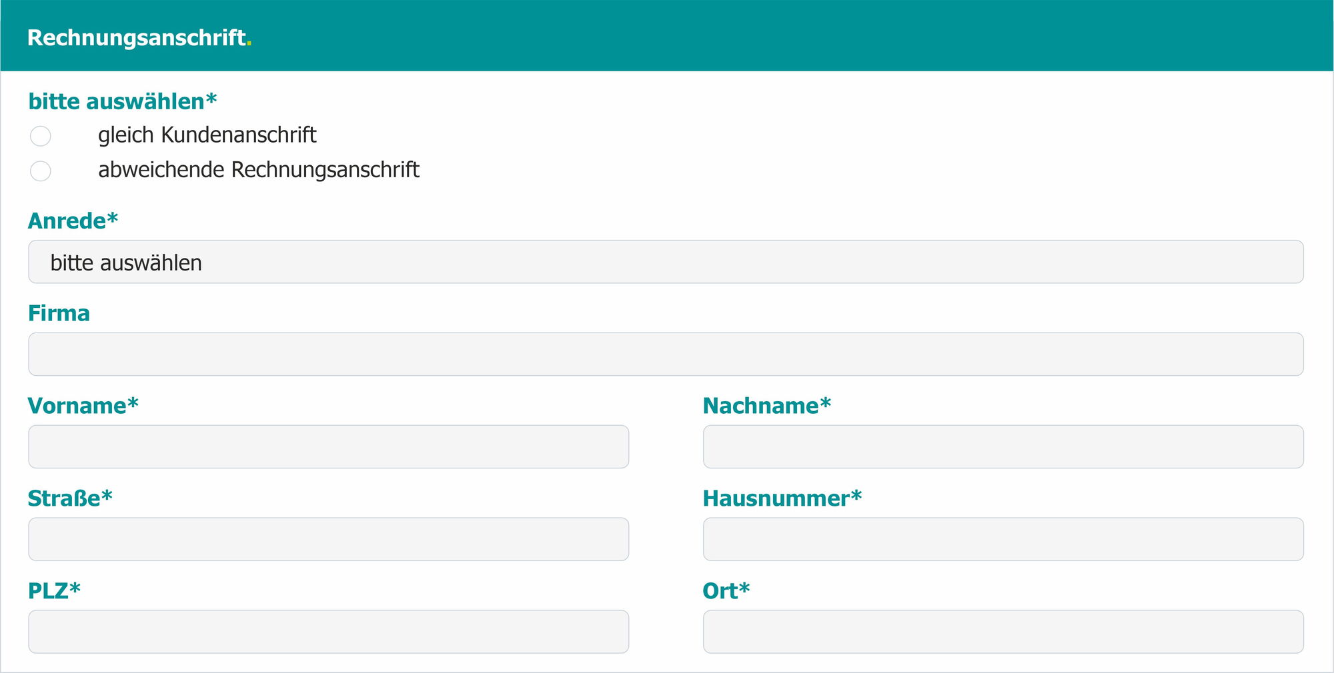
Task: Click the "PLZ*" field label
Action: pos(54,591)
